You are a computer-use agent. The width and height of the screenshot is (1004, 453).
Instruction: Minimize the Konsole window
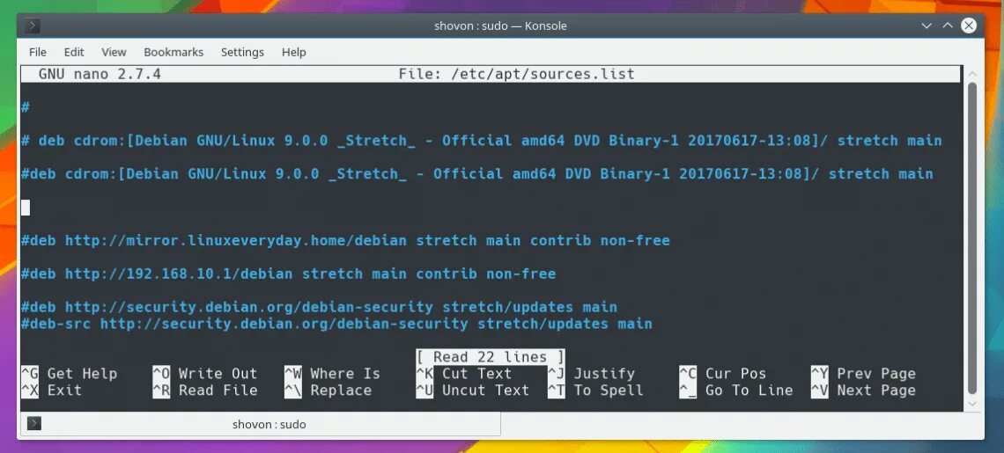pyautogui.click(x=926, y=26)
